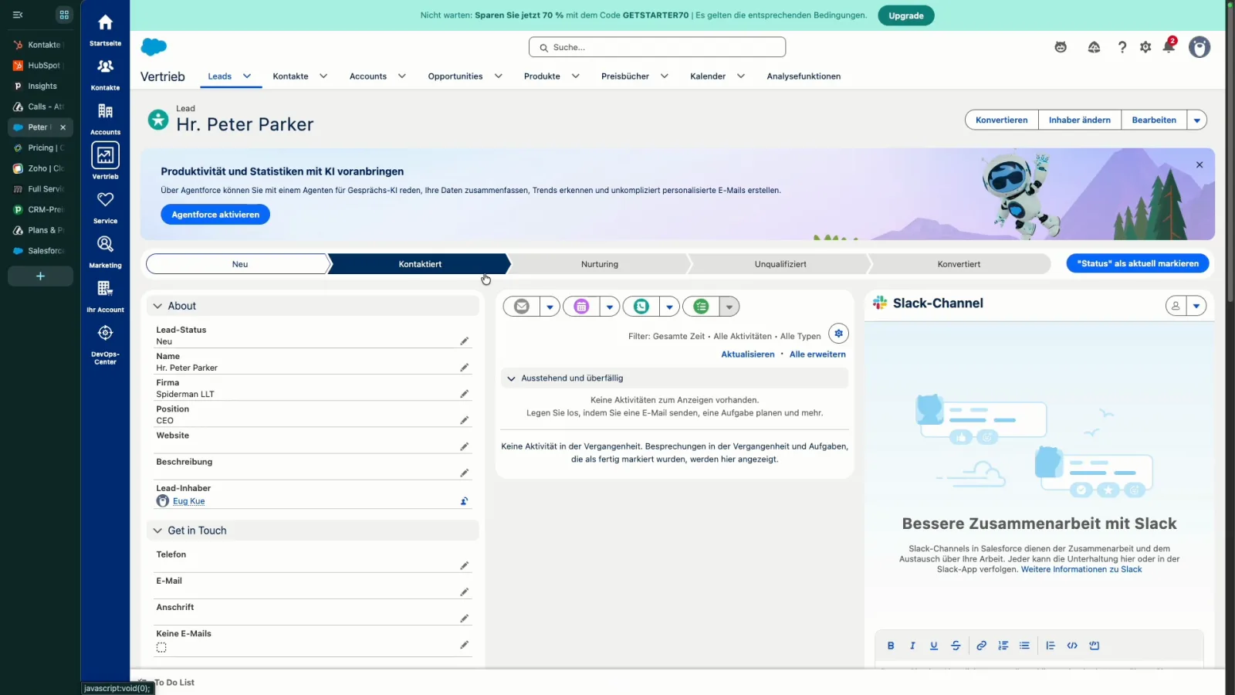
Task: Open the Slack-Channel member dropdown arrow
Action: click(1196, 306)
